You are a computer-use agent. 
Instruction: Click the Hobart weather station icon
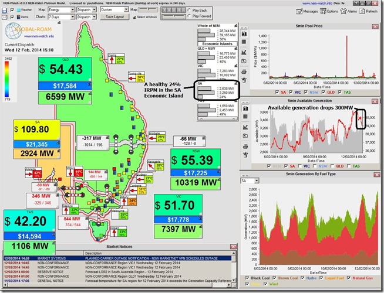tap(119, 231)
